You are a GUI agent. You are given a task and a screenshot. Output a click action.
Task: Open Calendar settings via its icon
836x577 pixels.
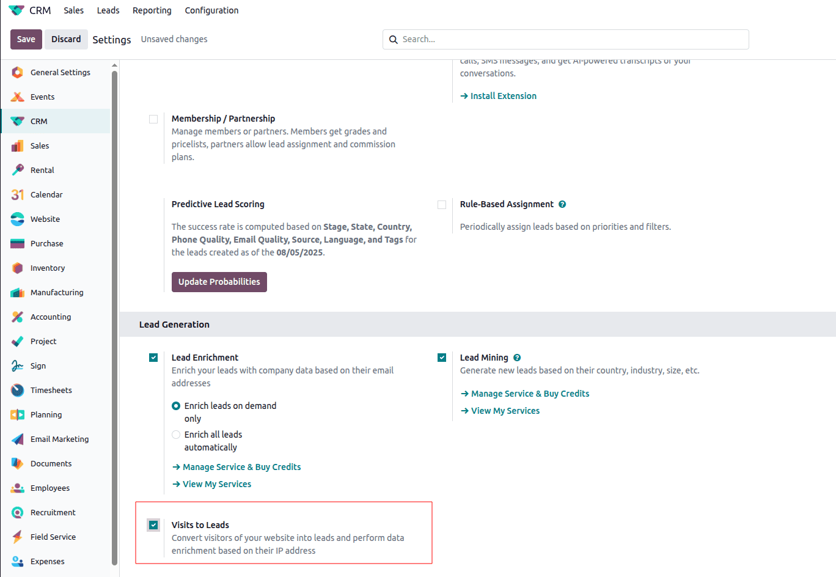click(x=18, y=194)
